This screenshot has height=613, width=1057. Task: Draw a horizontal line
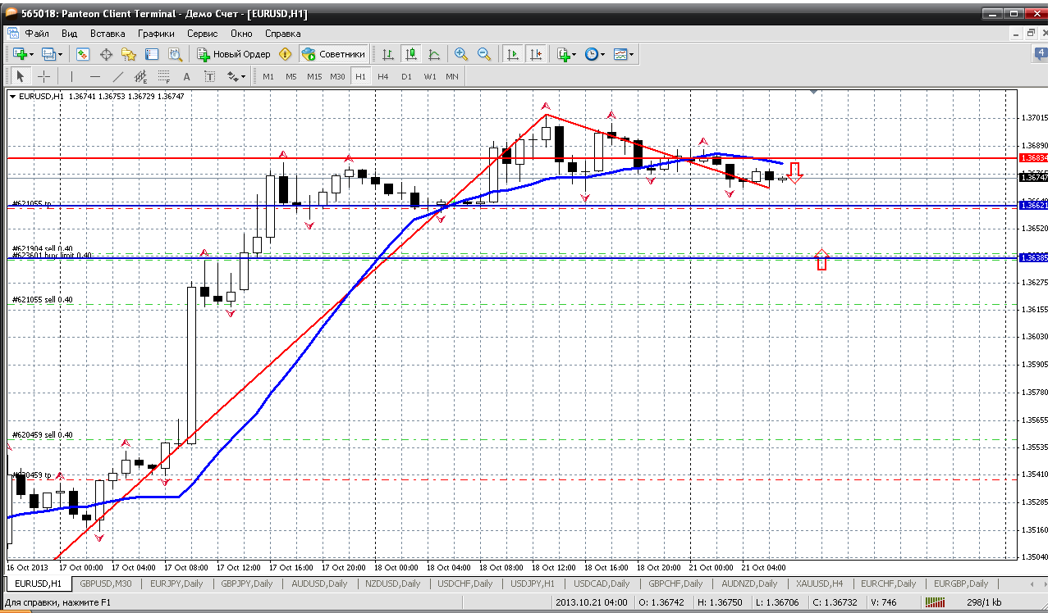(95, 76)
